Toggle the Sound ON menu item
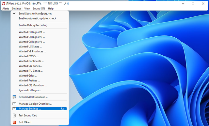 click(39, 9)
